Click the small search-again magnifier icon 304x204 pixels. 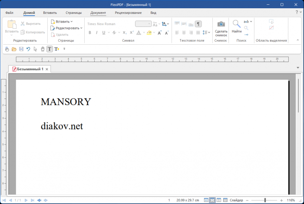pyautogui.click(x=246, y=28)
